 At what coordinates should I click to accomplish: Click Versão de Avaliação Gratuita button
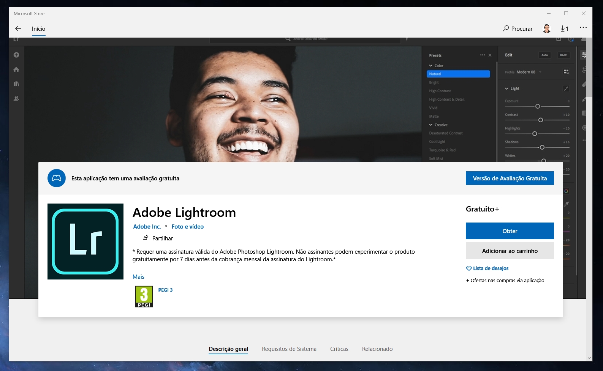[x=510, y=178]
